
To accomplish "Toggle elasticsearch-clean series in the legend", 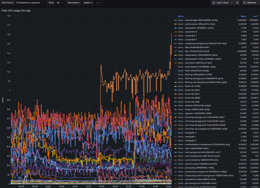I will tap(199, 59).
